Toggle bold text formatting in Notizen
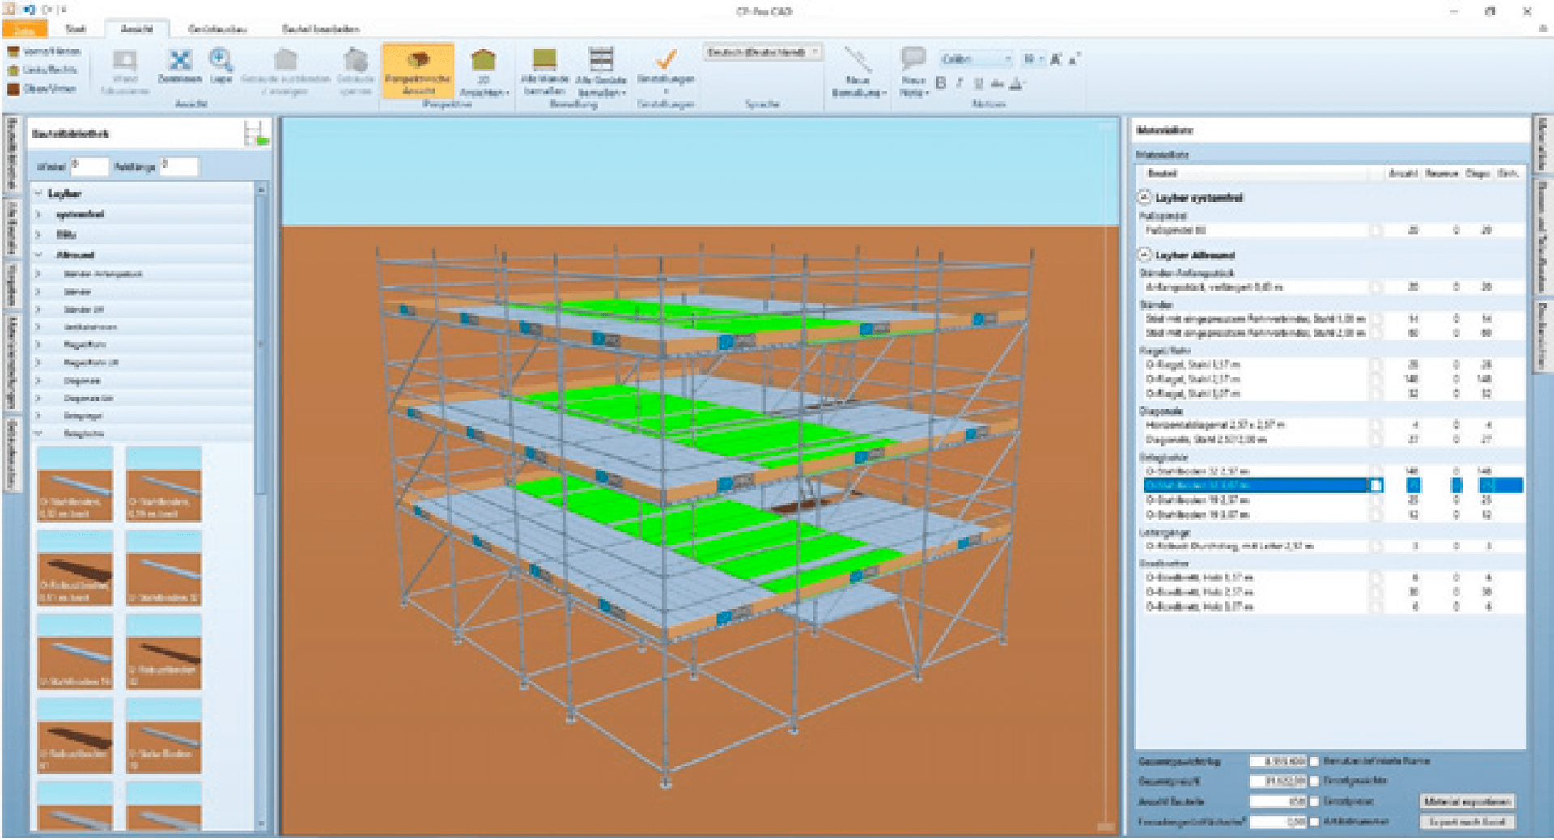Viewport: 1554px width, 840px height. 940,83
